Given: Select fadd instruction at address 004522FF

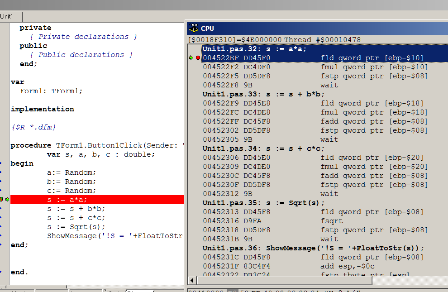Looking at the screenshot, I should (x=374, y=121).
